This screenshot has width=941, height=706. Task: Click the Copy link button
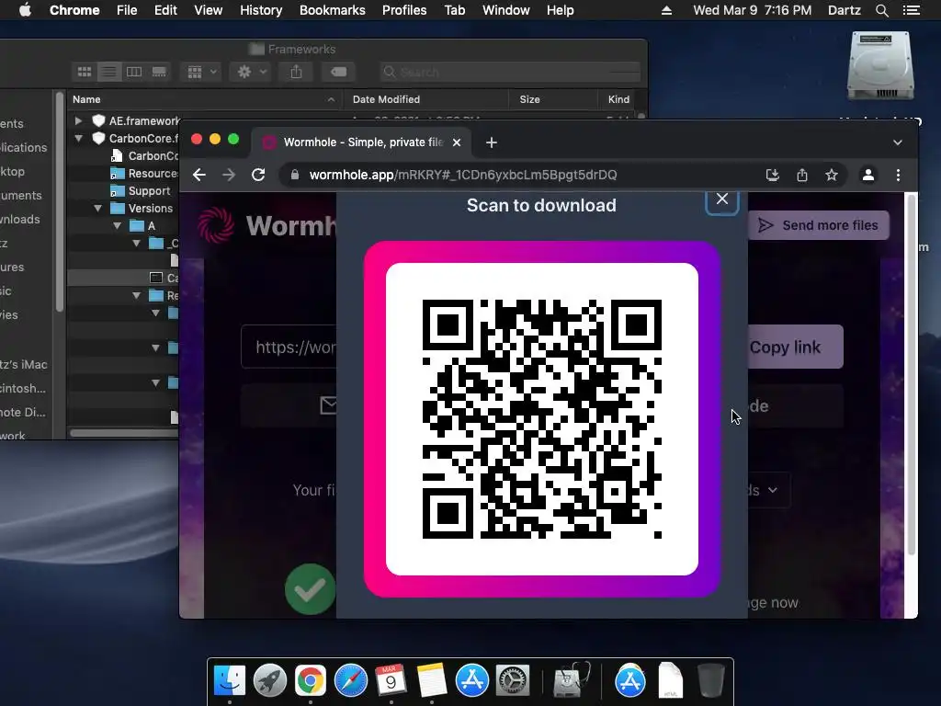[x=795, y=347]
